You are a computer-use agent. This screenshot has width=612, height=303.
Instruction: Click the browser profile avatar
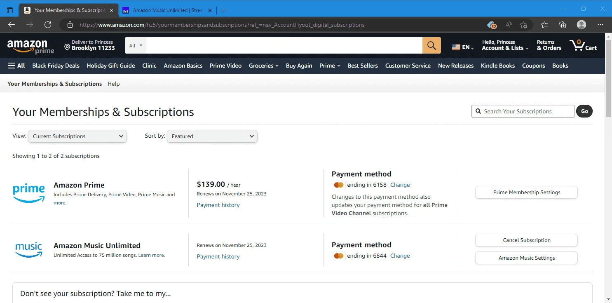click(x=582, y=25)
